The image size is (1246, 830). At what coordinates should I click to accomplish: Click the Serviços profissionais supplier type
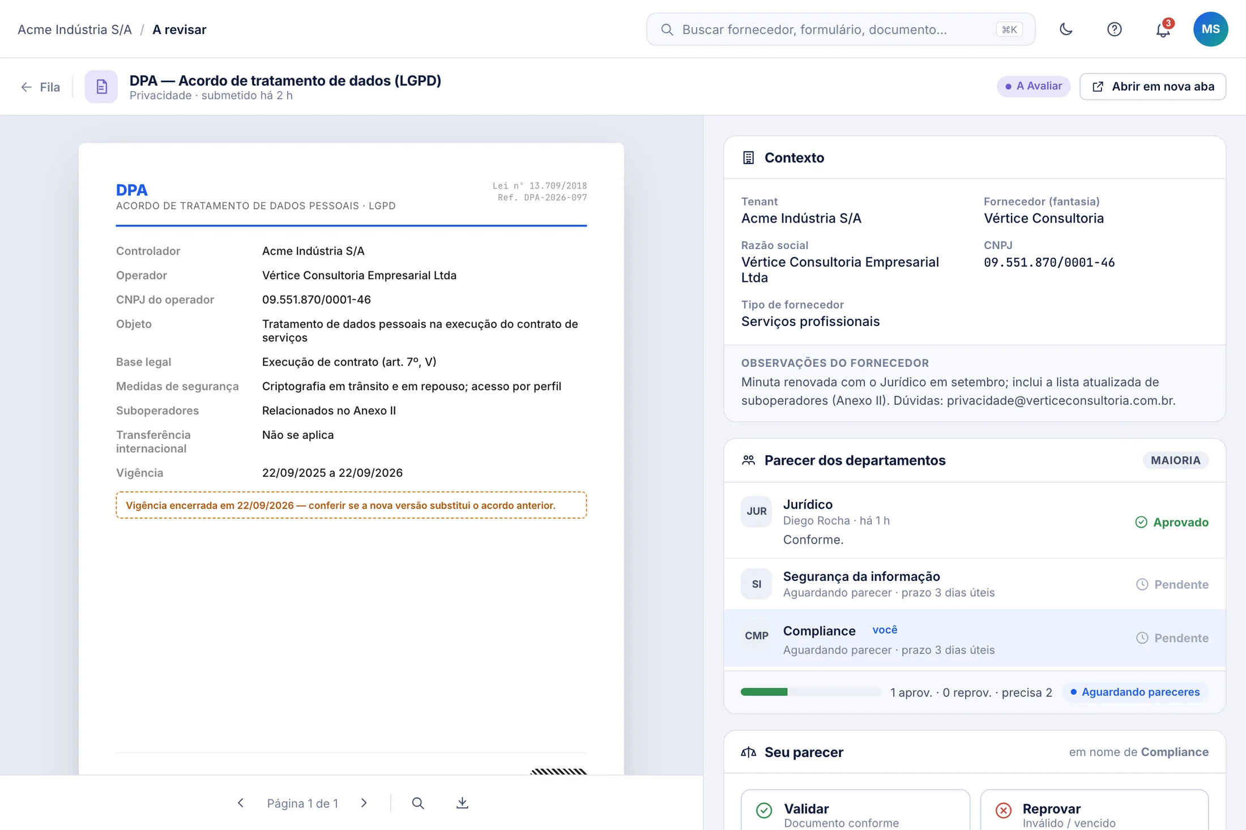click(810, 322)
